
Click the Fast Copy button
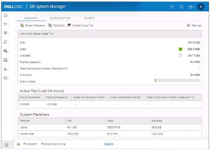click(57, 26)
